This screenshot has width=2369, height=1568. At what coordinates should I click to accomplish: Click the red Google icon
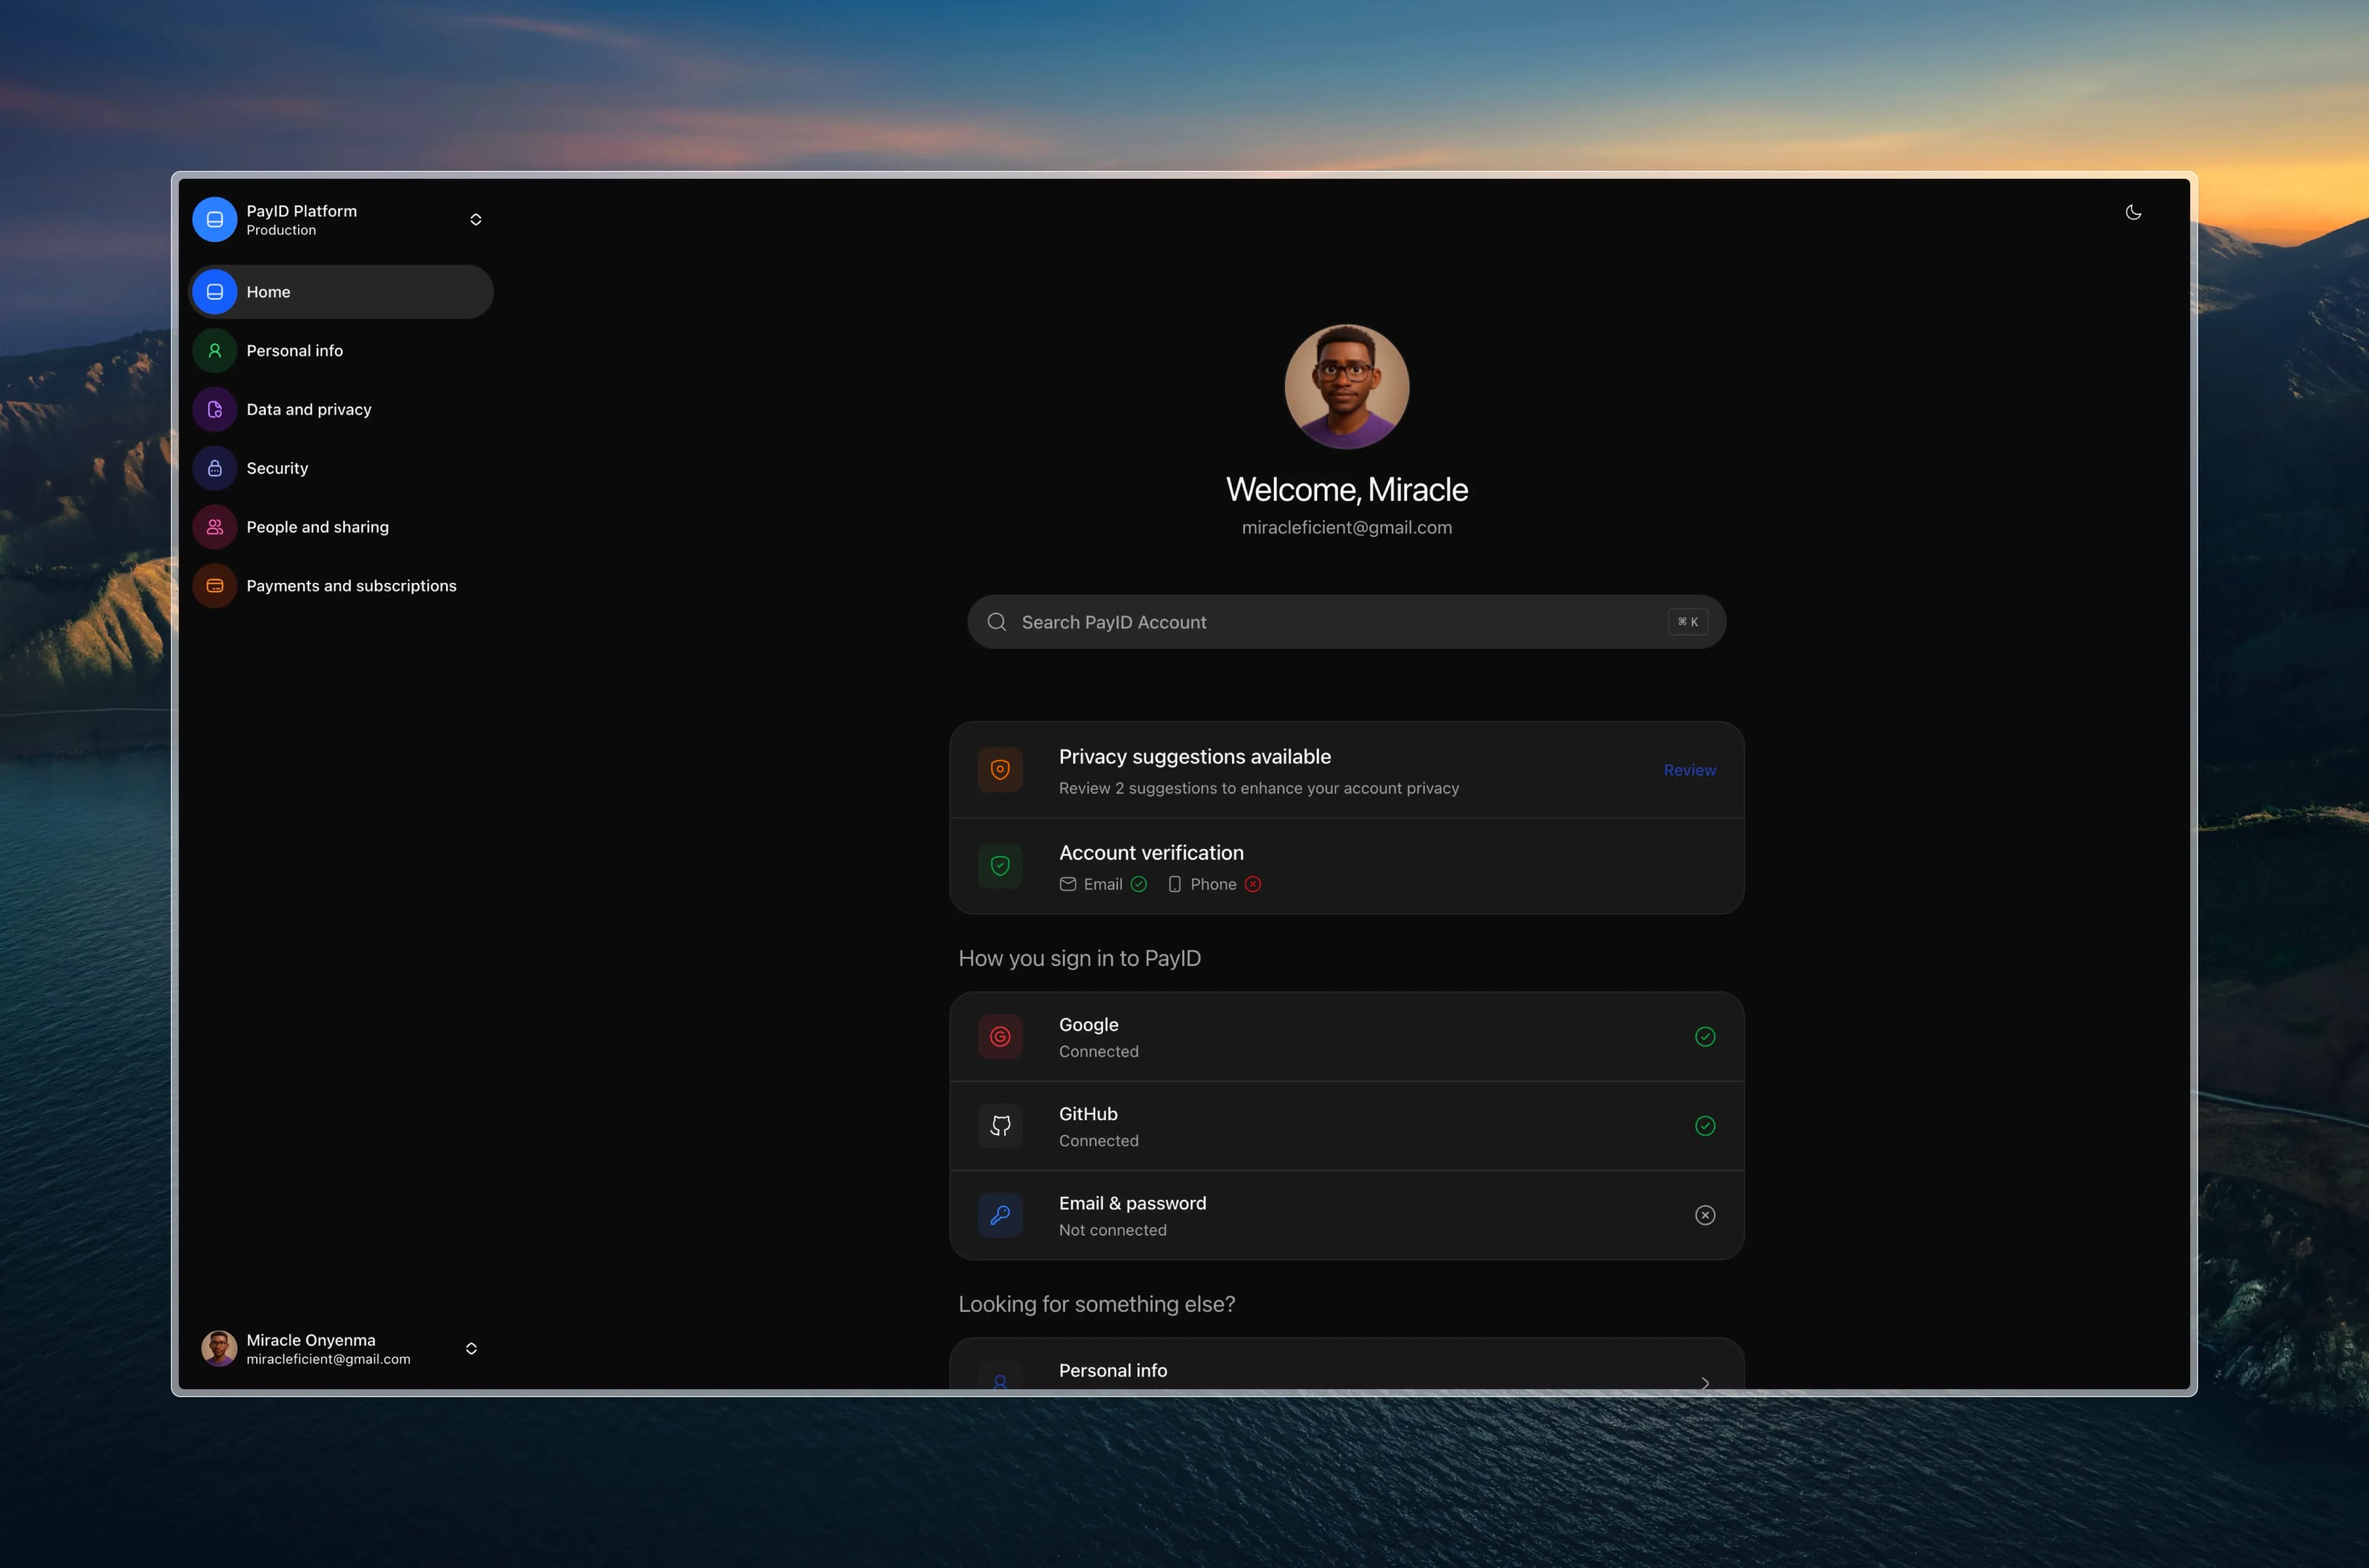pos(1000,1037)
